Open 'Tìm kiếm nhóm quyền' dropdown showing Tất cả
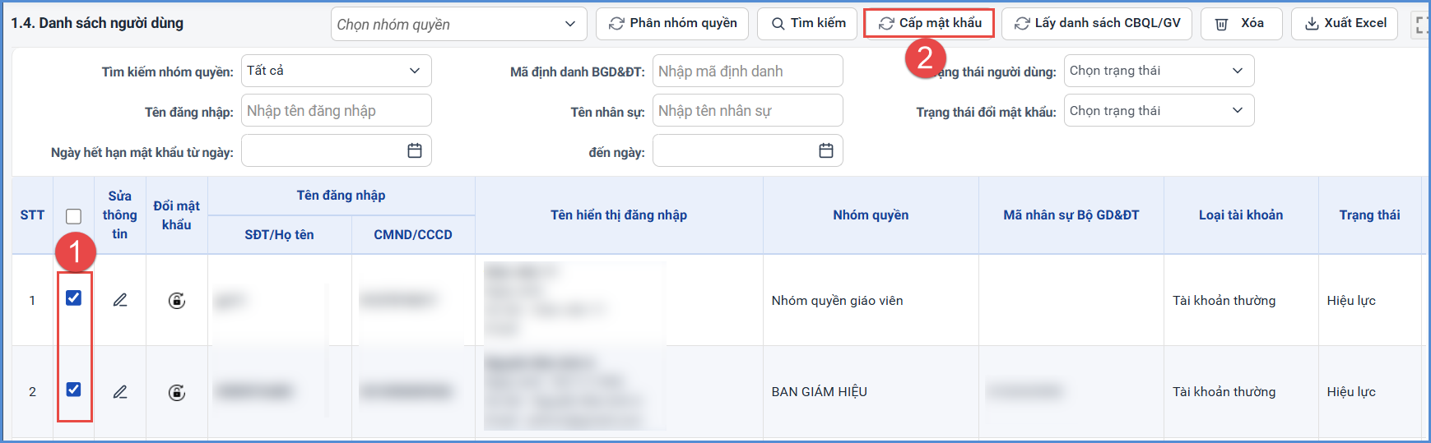This screenshot has width=1431, height=443. coord(337,71)
